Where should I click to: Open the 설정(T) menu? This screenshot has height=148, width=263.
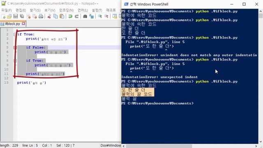pyautogui.click(x=97, y=10)
